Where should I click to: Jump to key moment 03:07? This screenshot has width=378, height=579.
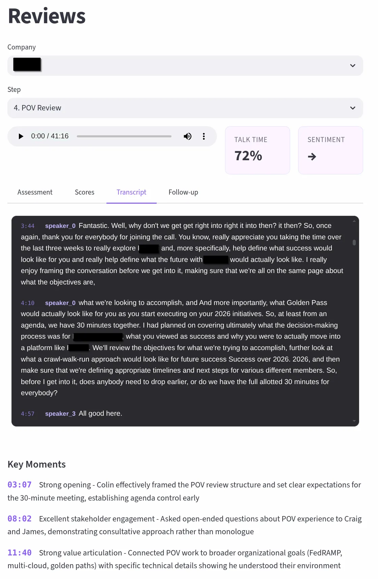[x=20, y=485]
